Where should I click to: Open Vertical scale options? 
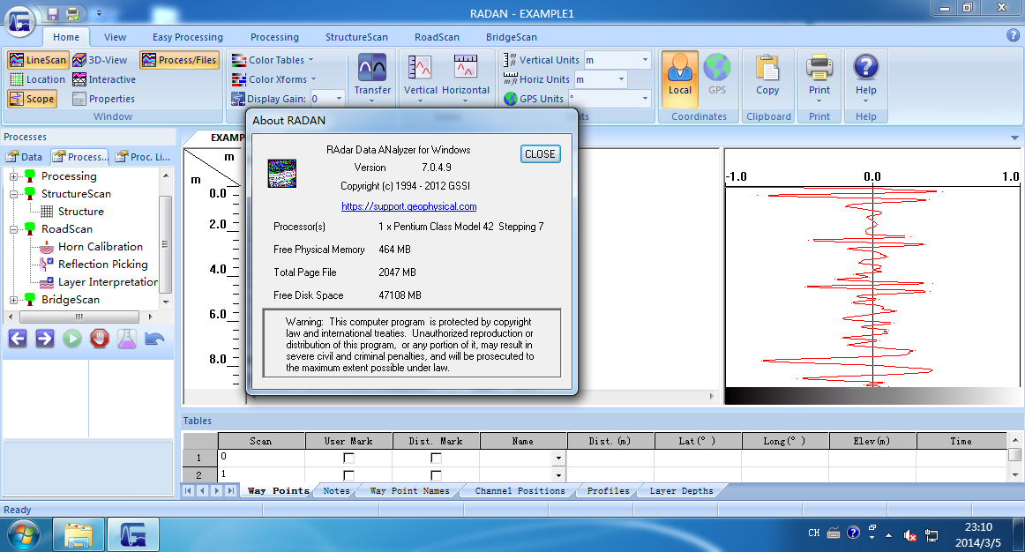[421, 78]
